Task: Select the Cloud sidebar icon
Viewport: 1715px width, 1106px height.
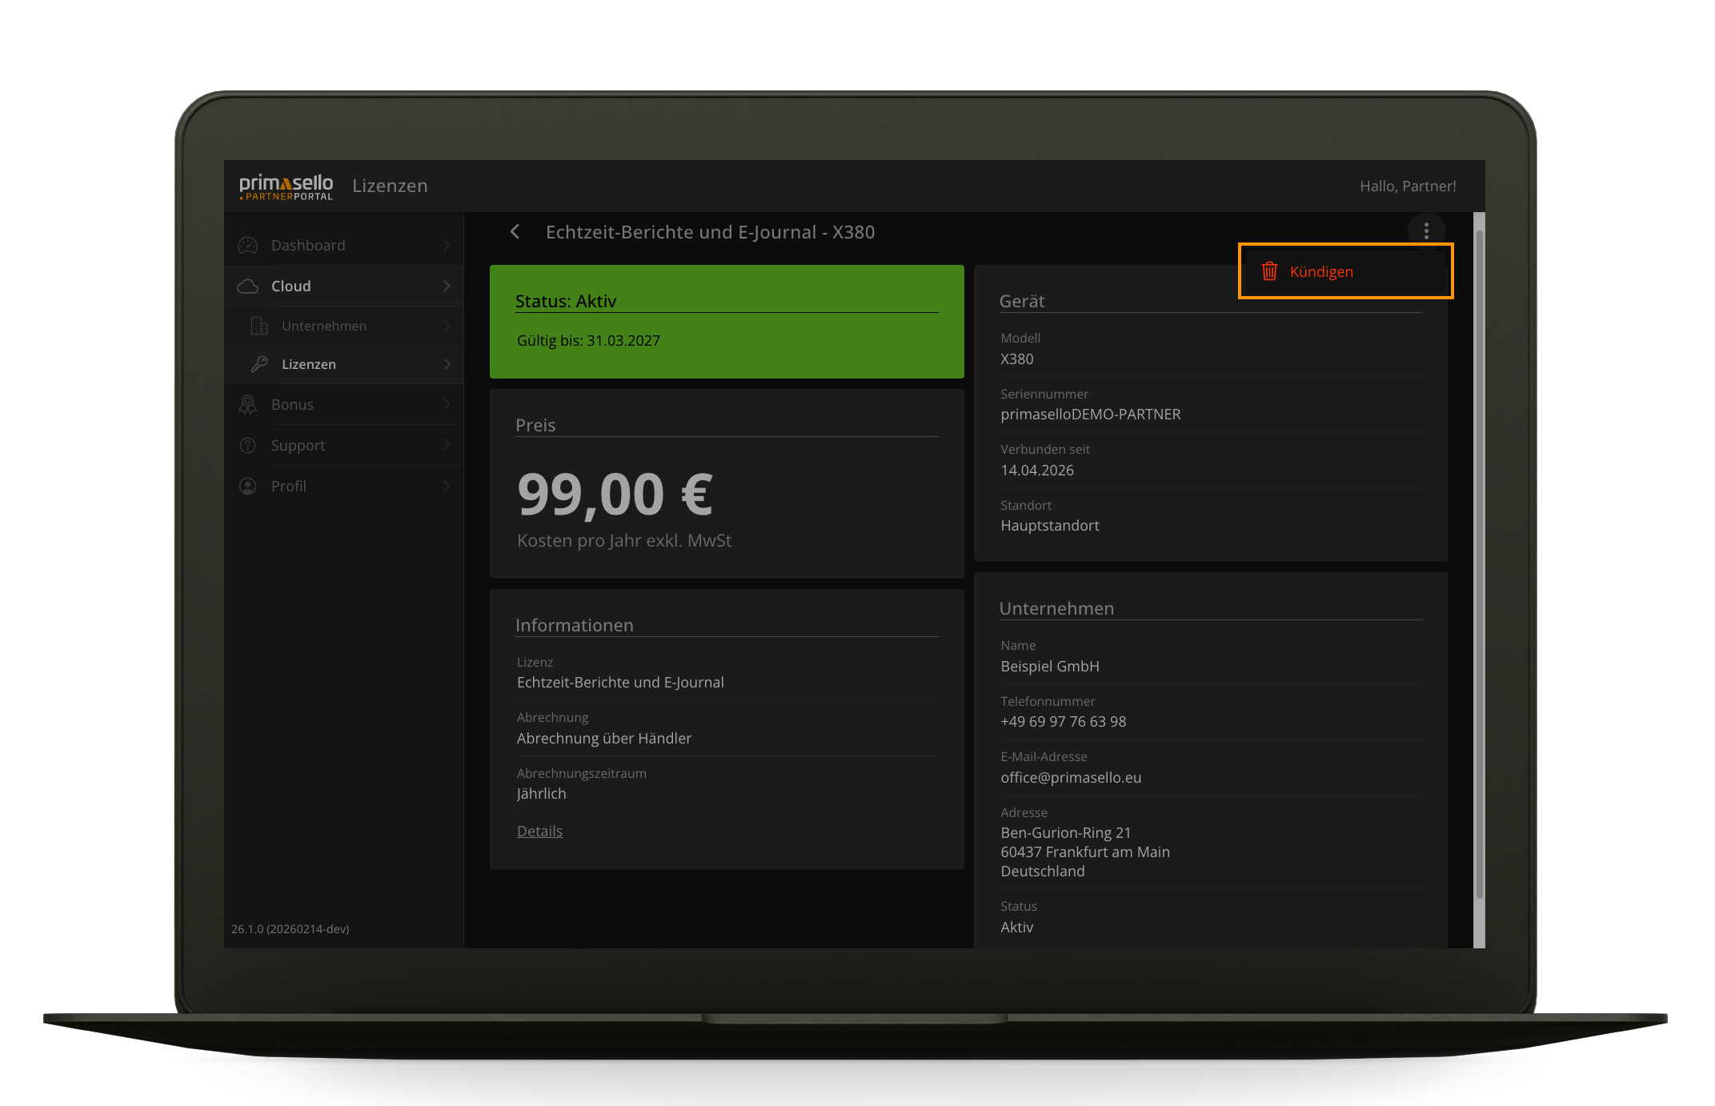Action: point(248,286)
